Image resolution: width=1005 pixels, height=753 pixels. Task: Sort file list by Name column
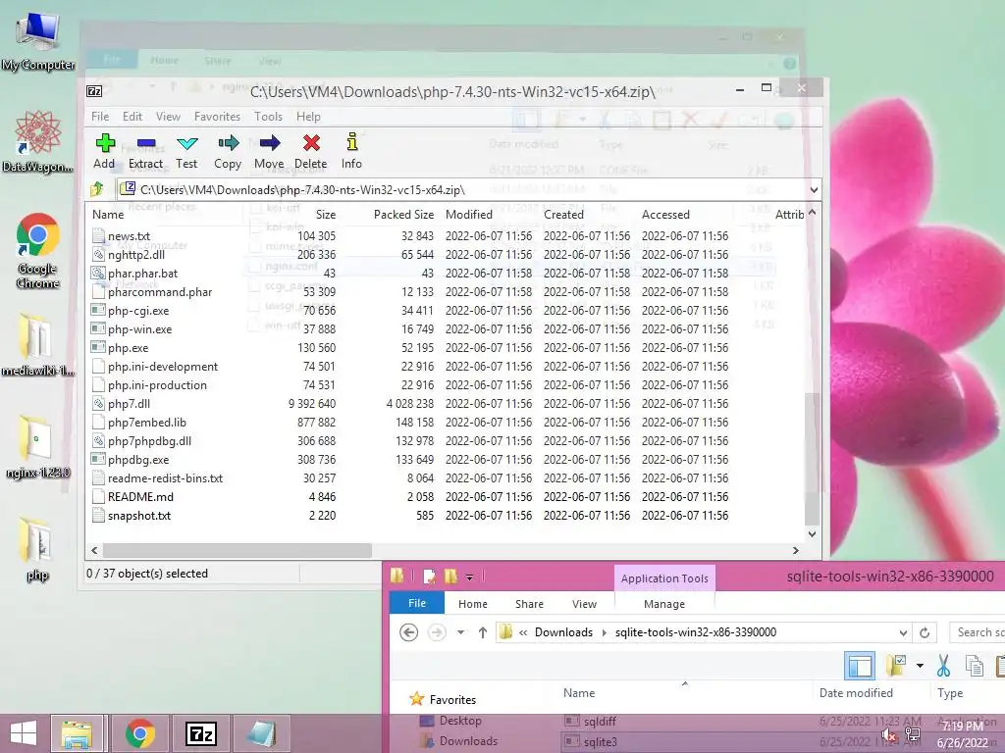point(108,215)
